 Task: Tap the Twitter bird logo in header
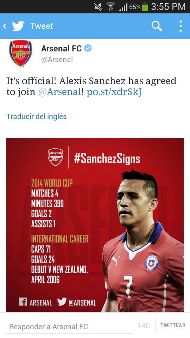18,26
